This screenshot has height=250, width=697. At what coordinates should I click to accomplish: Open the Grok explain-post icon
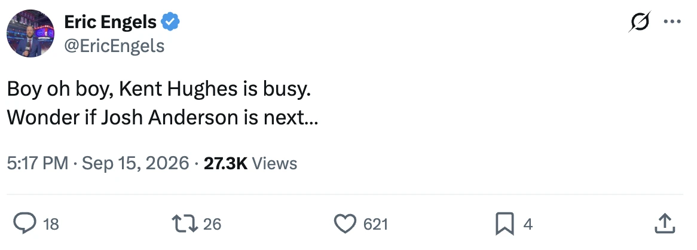[x=640, y=22]
